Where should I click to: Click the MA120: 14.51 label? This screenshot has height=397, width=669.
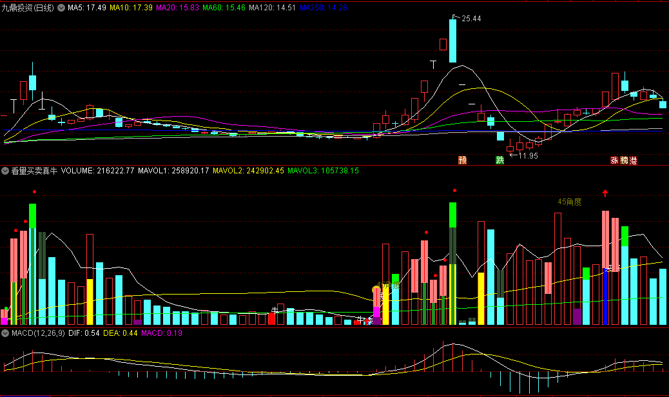pos(272,8)
